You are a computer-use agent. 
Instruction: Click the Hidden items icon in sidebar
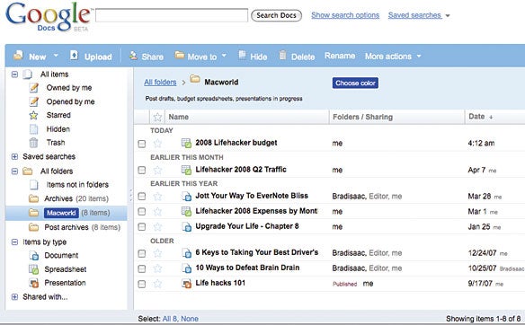pos(34,129)
